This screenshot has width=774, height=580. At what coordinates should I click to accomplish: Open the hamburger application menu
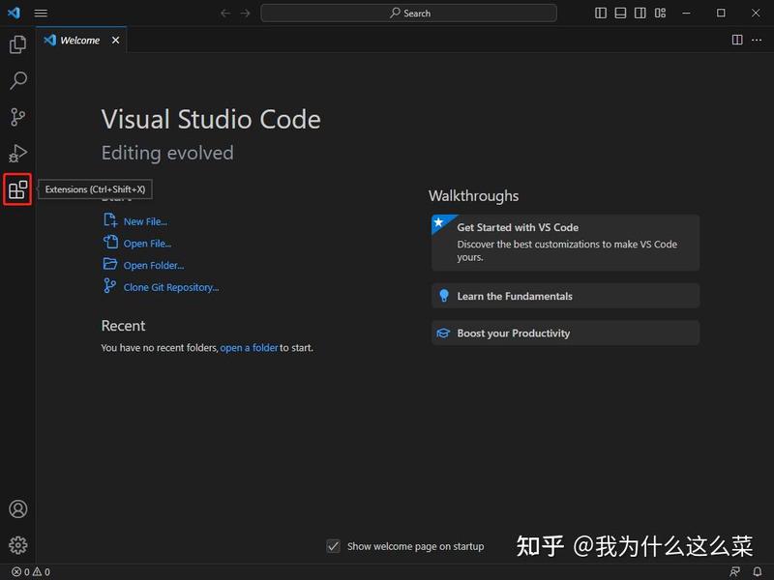(x=41, y=13)
